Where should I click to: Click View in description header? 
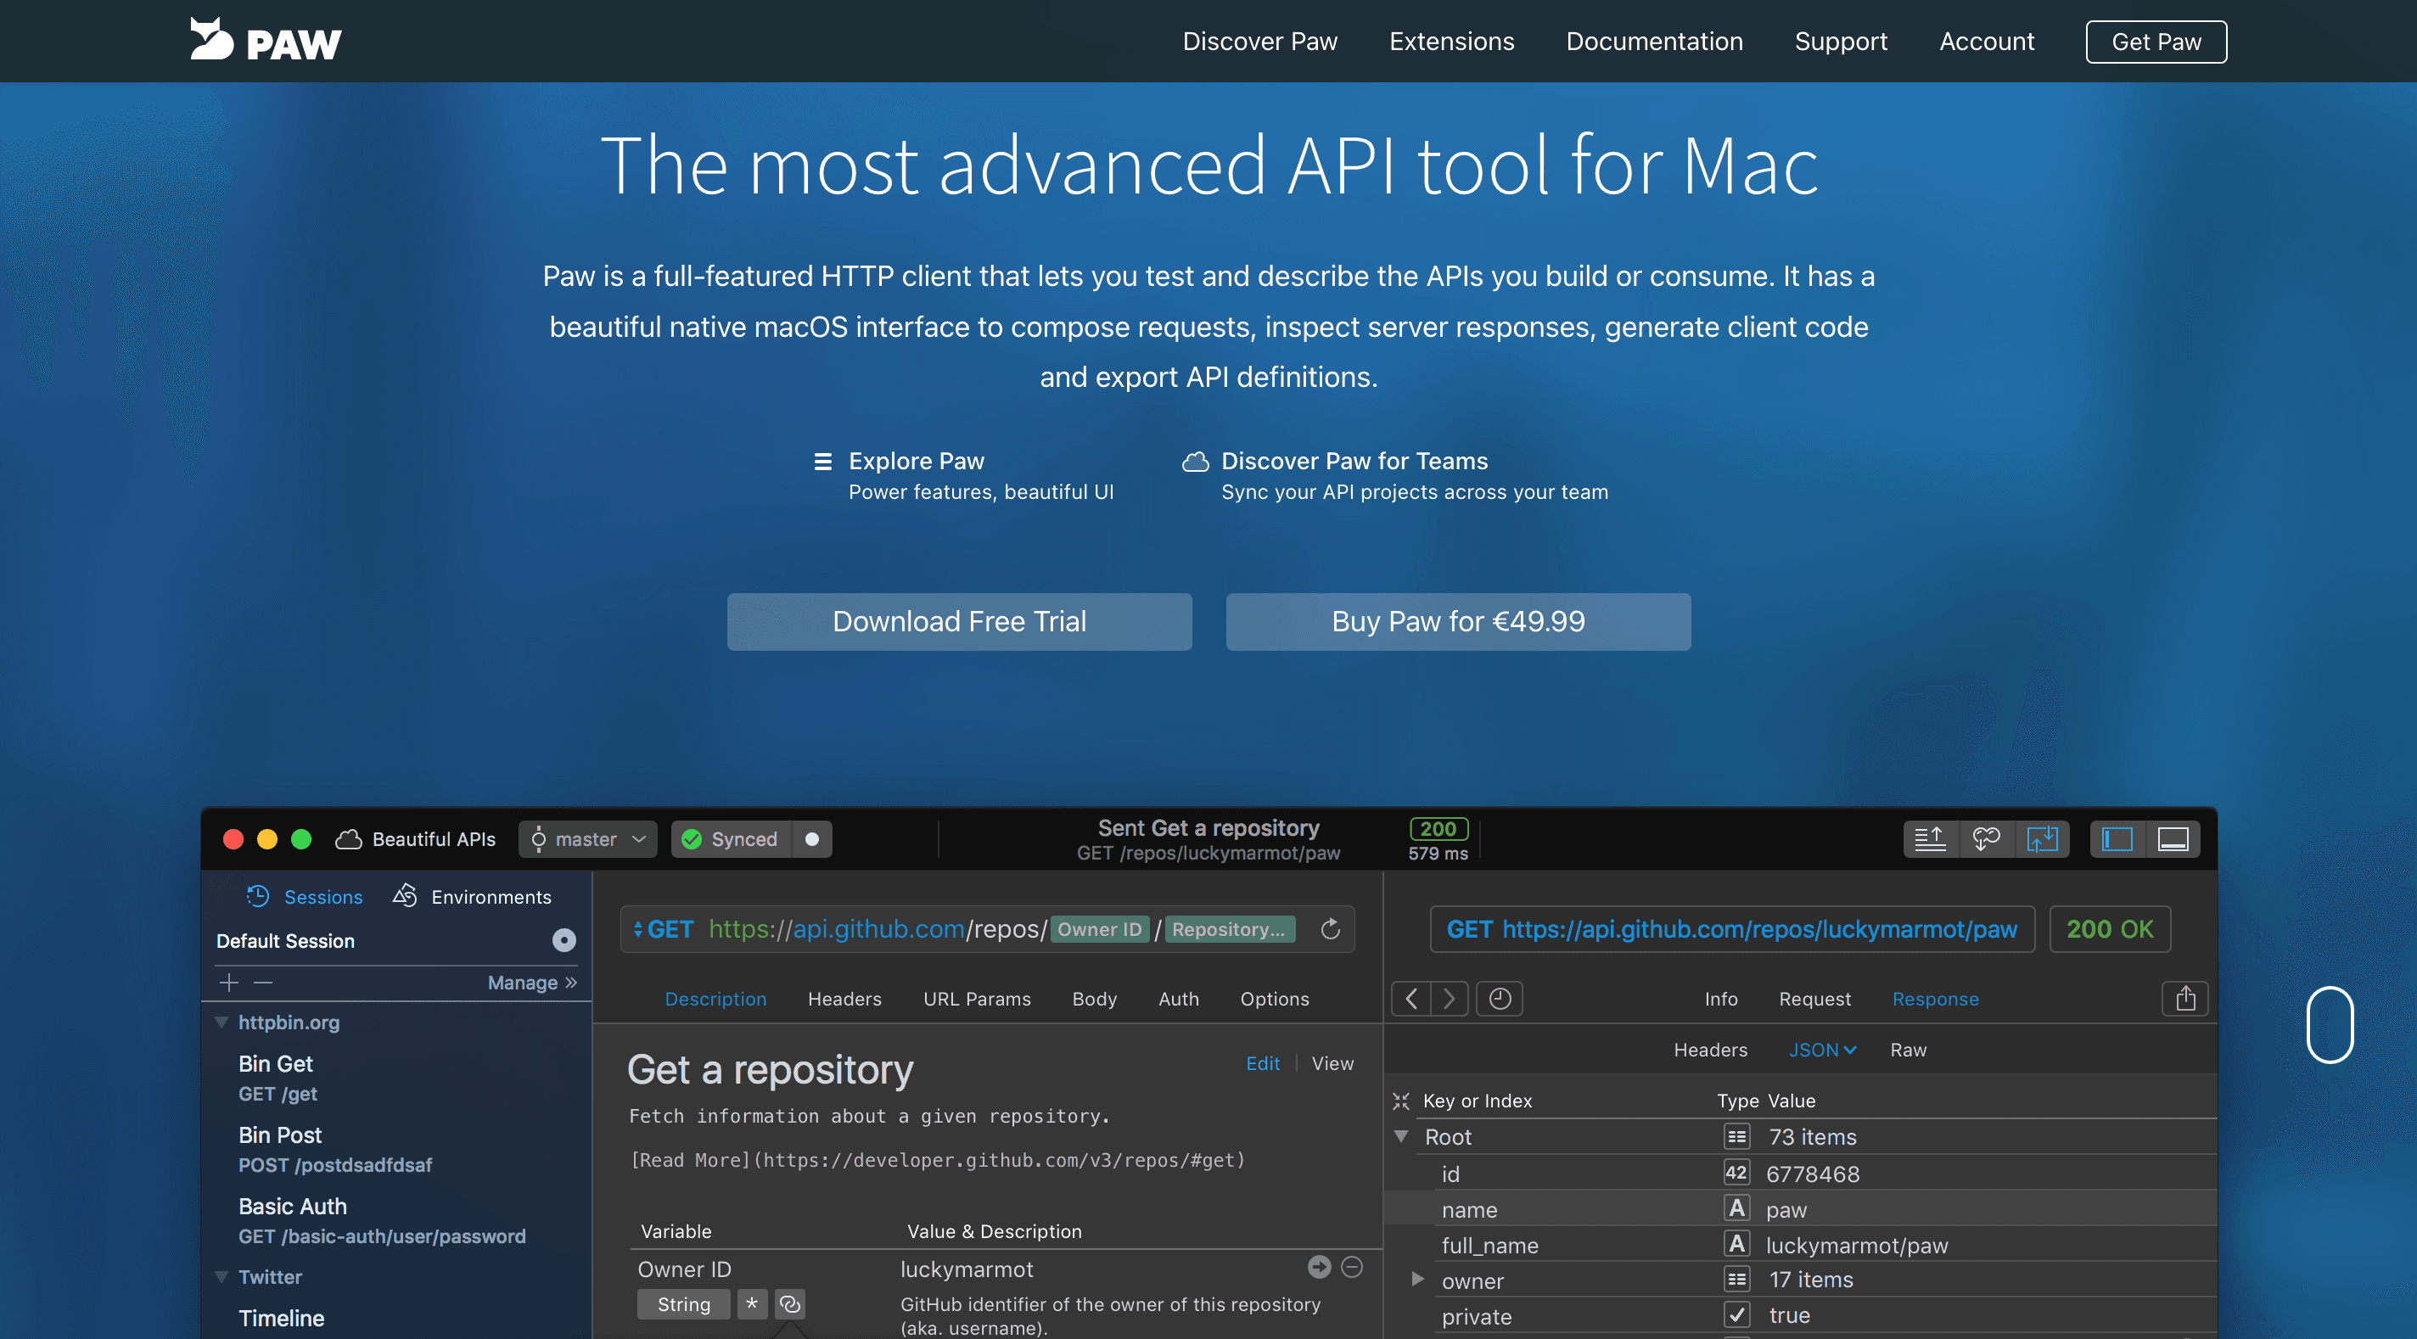point(1332,1063)
